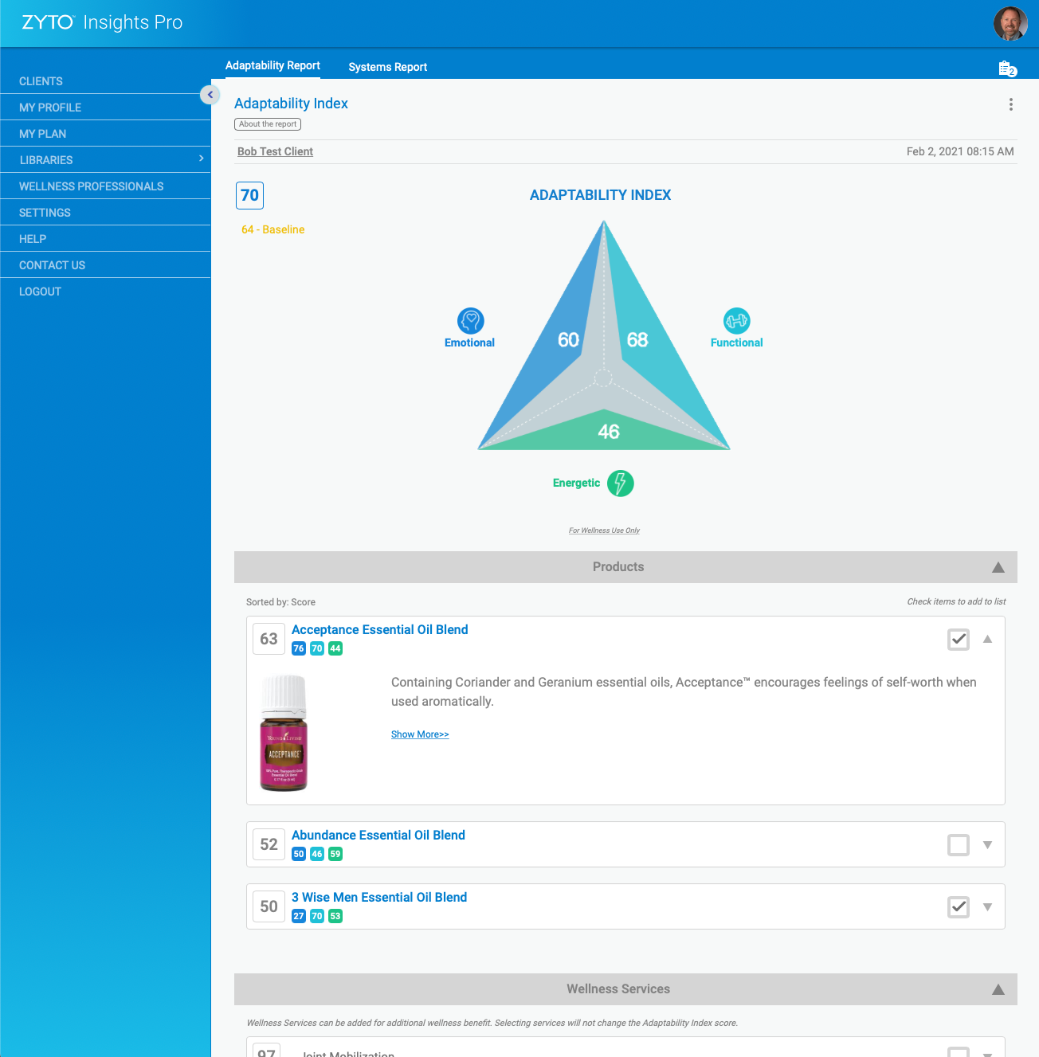Click the green 59 badge under Abundance
1039x1057 pixels.
pos(335,854)
